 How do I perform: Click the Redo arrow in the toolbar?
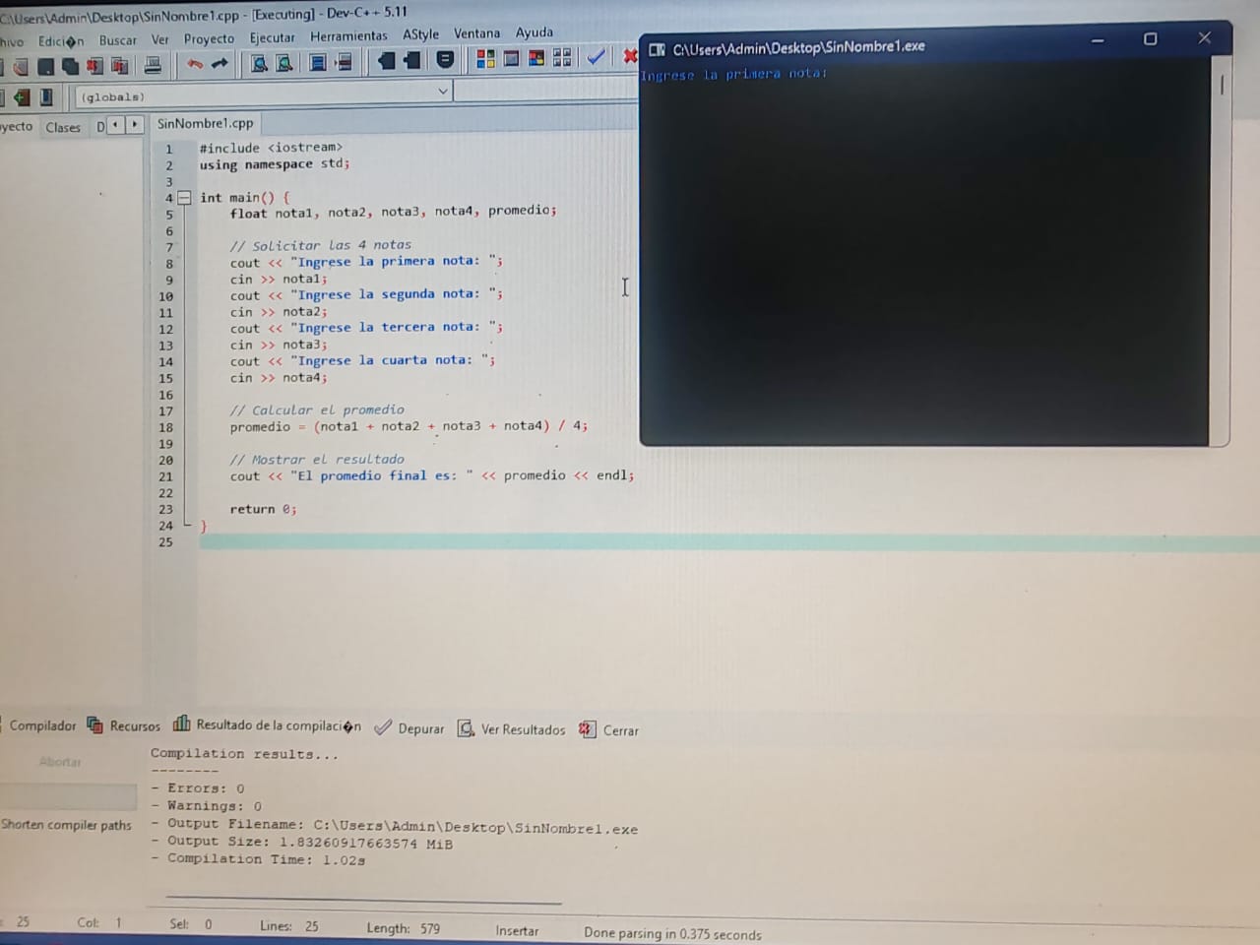[220, 65]
